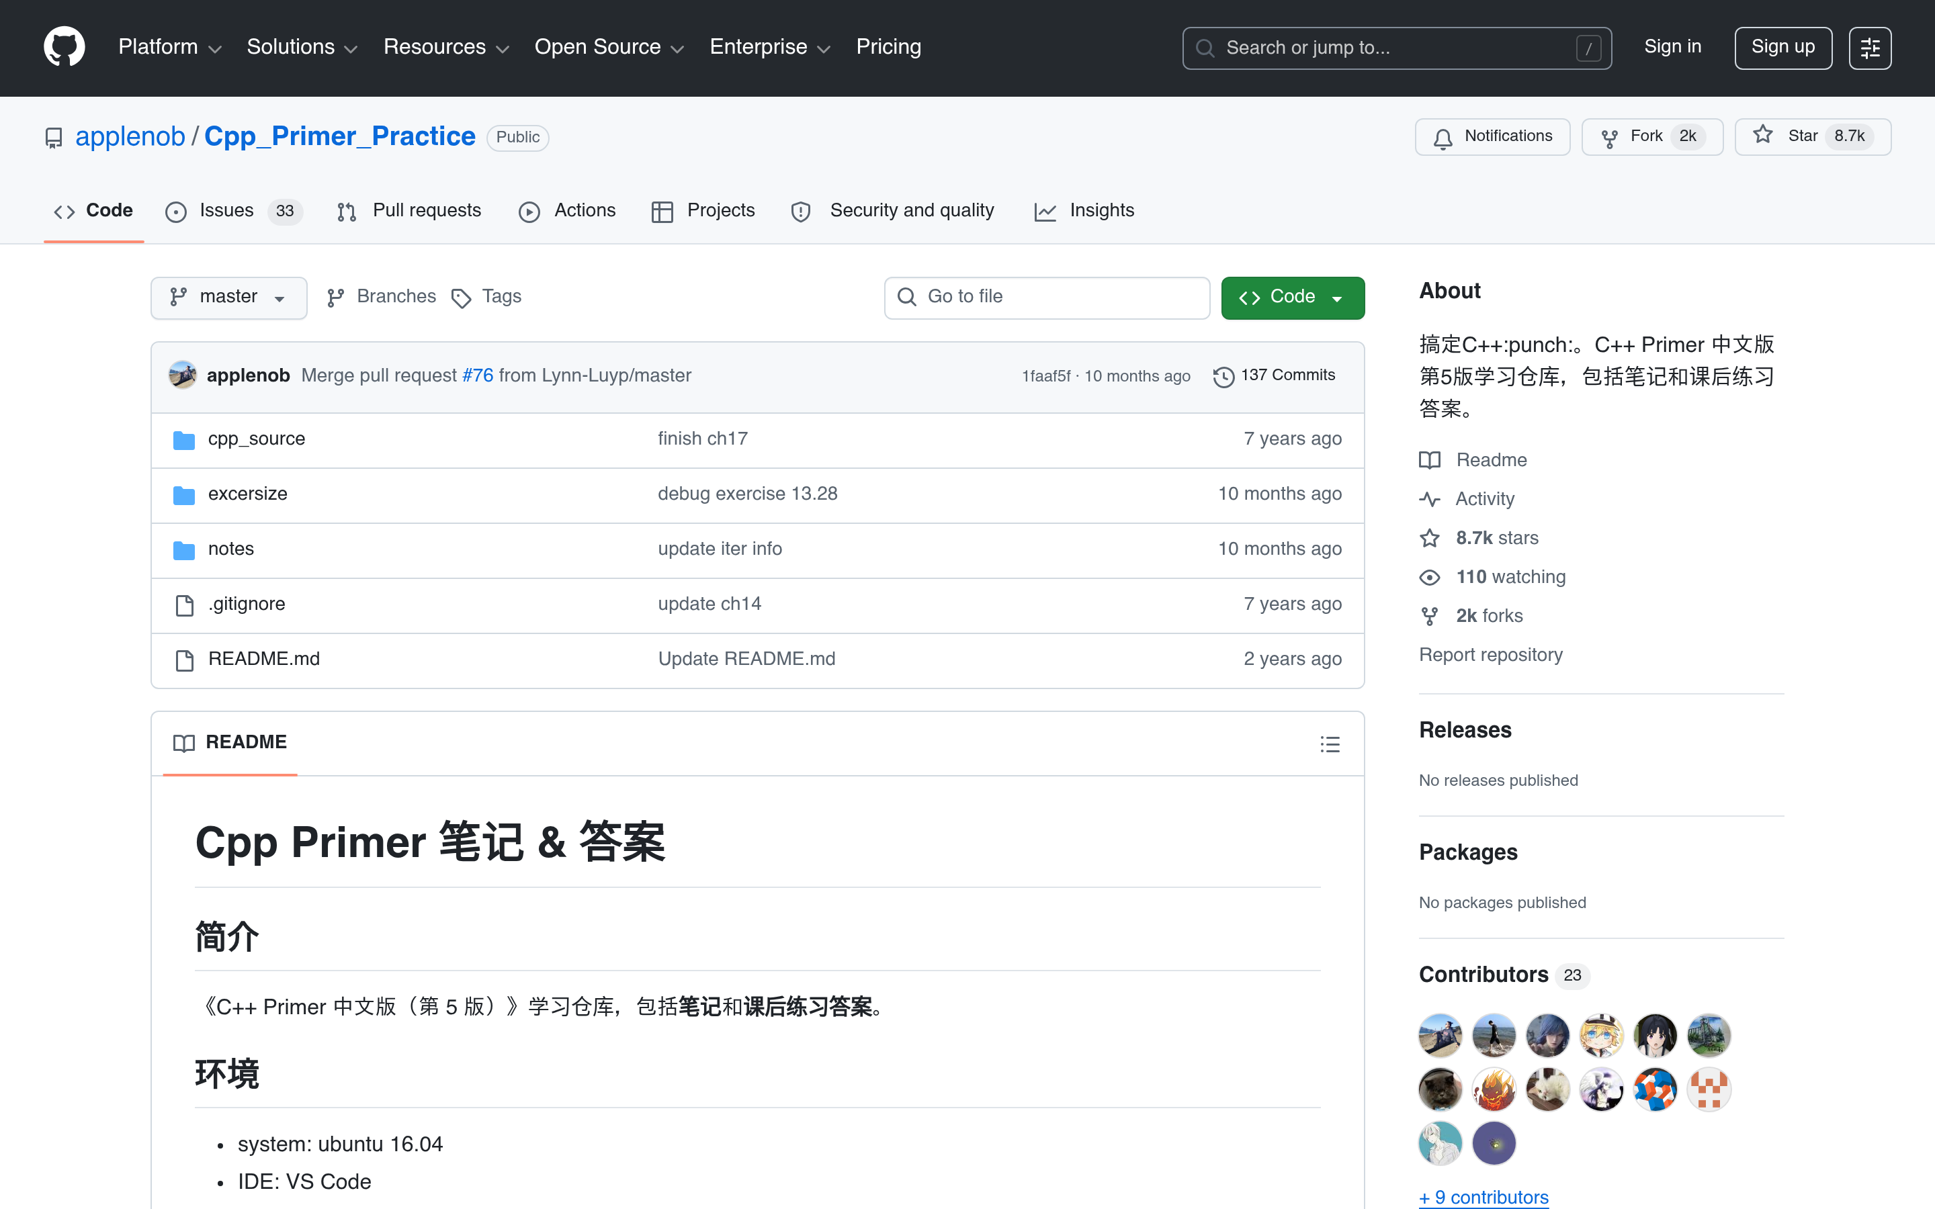This screenshot has width=1935, height=1209.
Task: Open Activity link in About
Action: [1467, 499]
